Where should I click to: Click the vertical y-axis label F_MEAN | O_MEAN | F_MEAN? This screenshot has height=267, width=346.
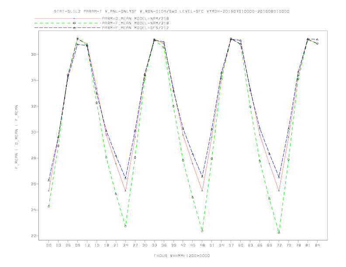pos(17,137)
